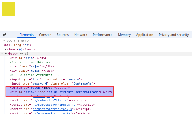The height and width of the screenshot is (114, 192).
Task: Go to the Performance tab
Action: point(102,35)
